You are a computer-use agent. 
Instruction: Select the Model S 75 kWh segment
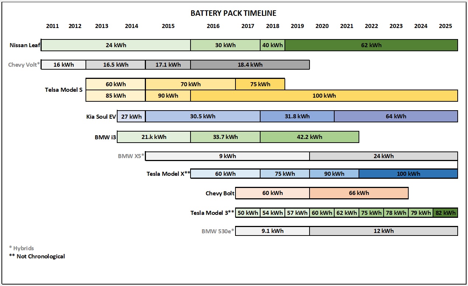[260, 84]
